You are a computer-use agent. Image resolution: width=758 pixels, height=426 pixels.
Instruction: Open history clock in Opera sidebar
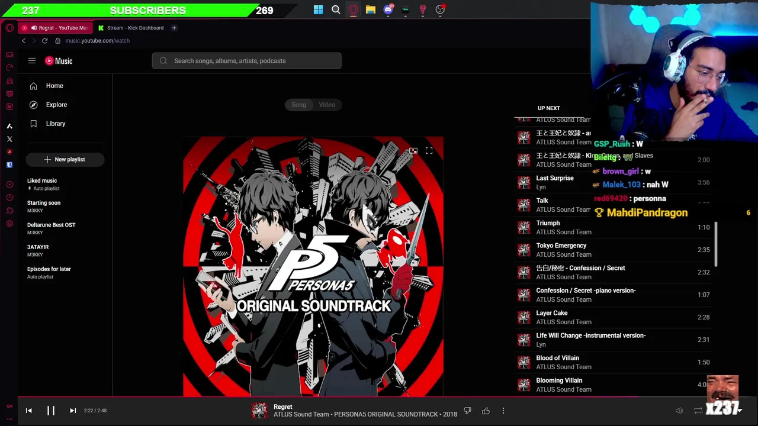[x=9, y=198]
